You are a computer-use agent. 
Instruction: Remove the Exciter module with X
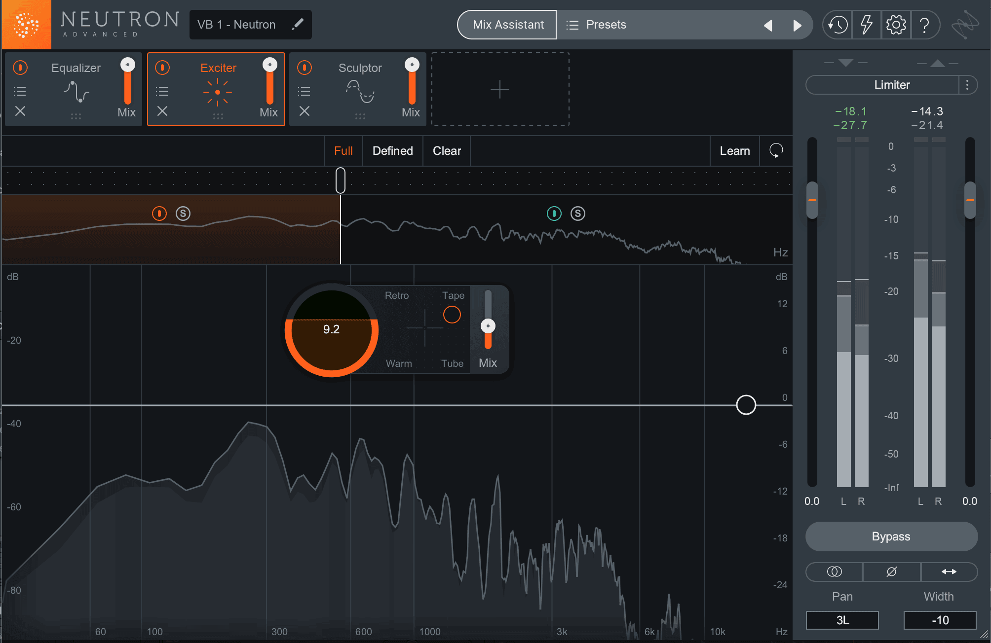(162, 111)
